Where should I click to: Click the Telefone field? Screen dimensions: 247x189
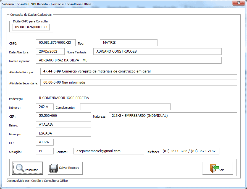coord(189,151)
